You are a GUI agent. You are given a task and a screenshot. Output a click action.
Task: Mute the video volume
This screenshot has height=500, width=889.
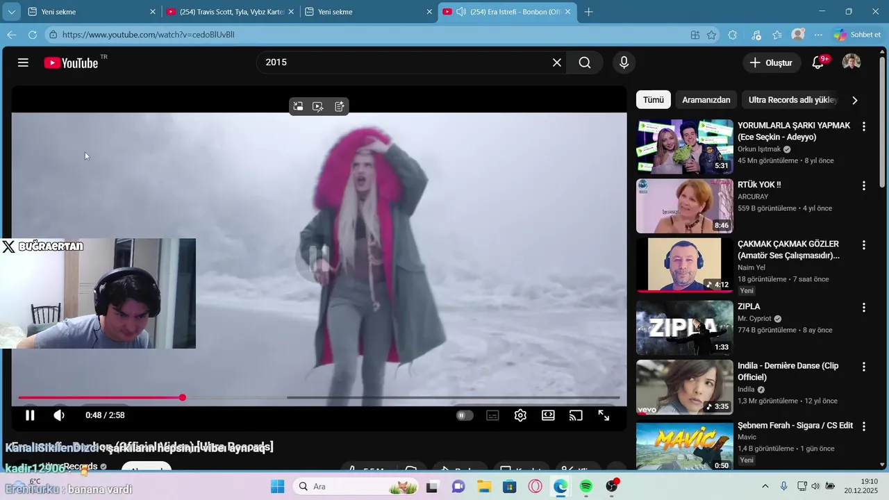pos(60,415)
